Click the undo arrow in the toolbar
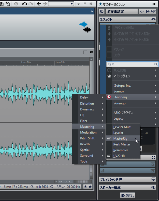This screenshot has width=159, height=201. [24, 4]
